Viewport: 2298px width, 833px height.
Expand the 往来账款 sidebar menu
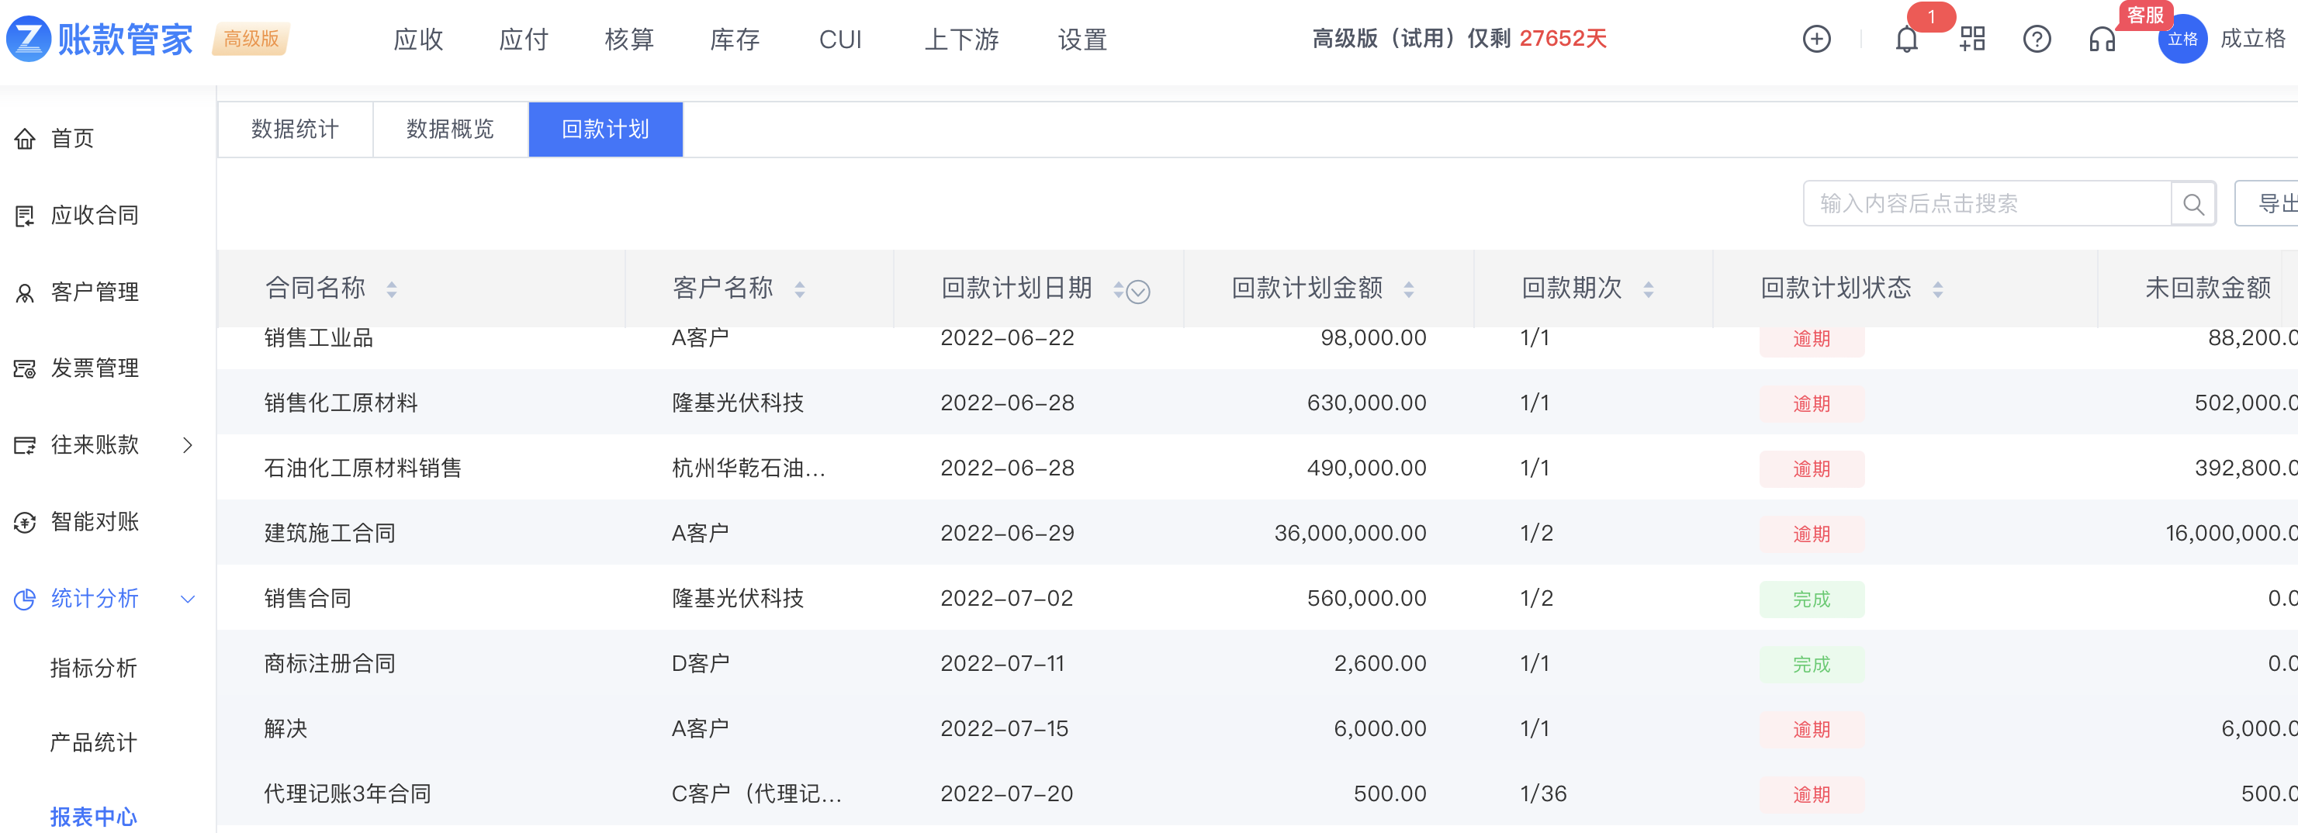point(187,445)
